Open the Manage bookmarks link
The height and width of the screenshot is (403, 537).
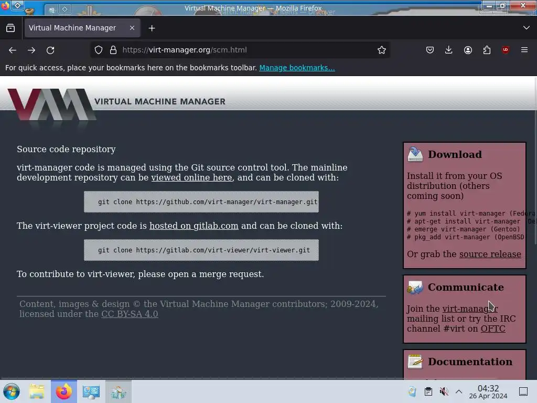click(x=297, y=68)
